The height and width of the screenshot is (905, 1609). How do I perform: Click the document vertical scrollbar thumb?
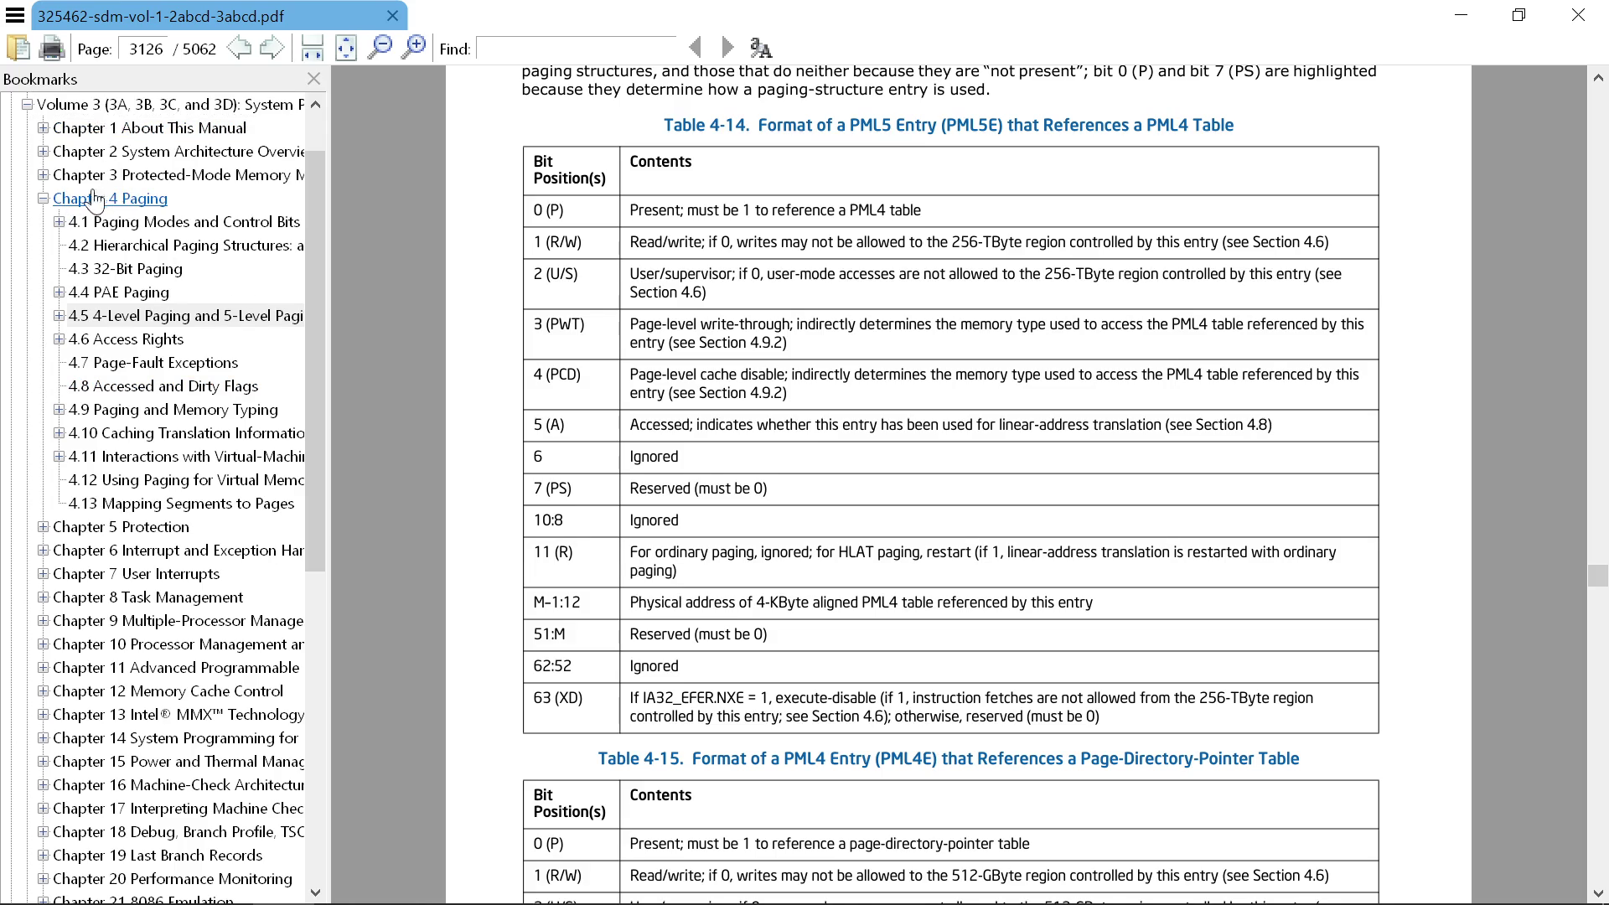1597,575
